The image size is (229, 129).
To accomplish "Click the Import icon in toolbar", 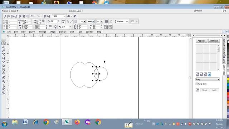I will coord(45,16).
